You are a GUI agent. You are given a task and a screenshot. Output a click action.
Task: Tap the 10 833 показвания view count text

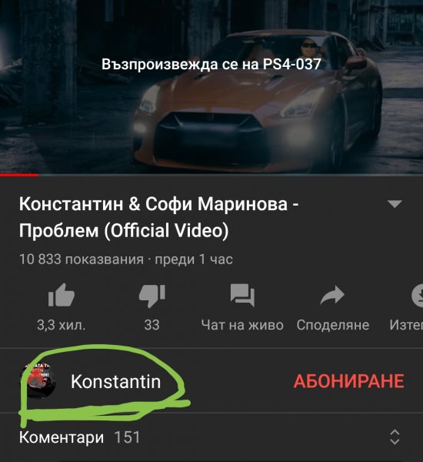click(82, 259)
